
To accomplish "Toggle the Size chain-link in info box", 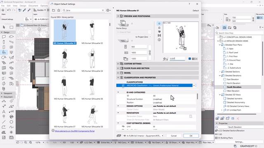I will coord(253,19).
